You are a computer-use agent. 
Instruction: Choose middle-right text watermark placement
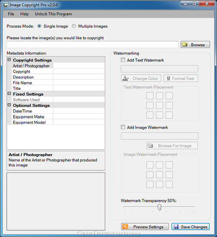[x=169, y=105]
